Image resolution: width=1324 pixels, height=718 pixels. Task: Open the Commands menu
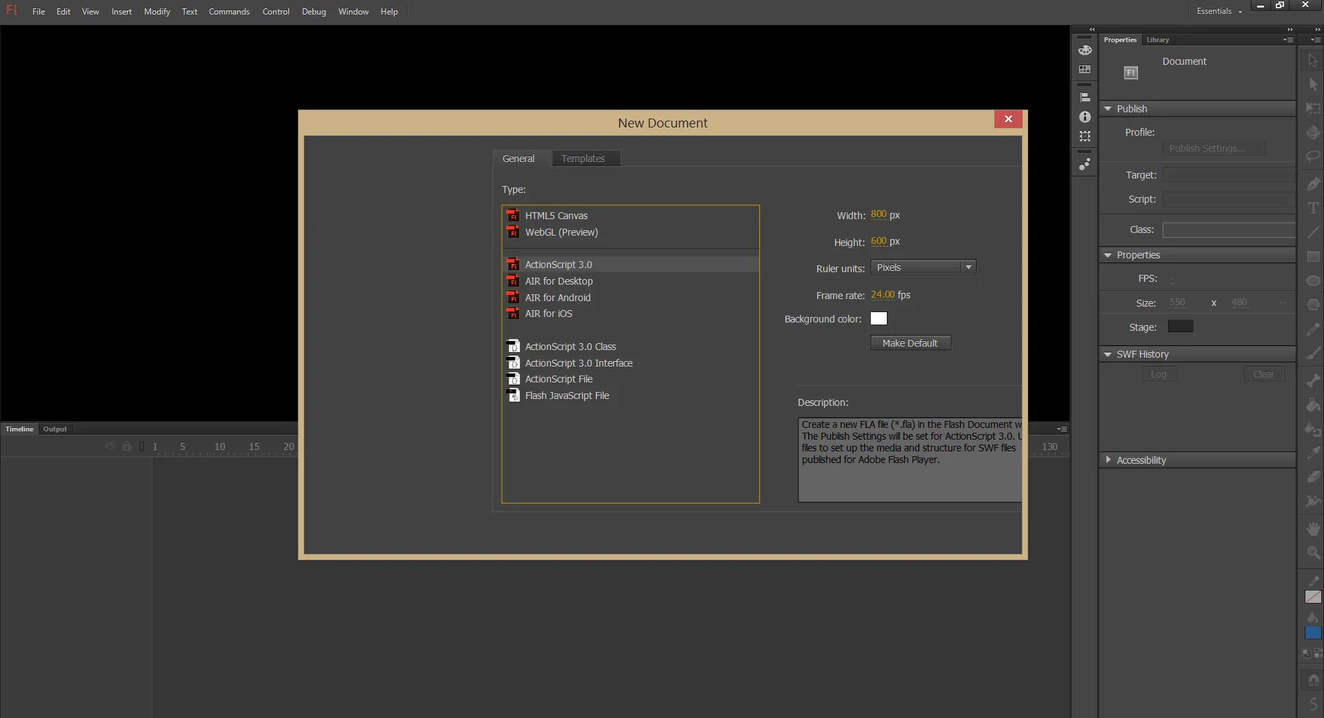pos(229,12)
